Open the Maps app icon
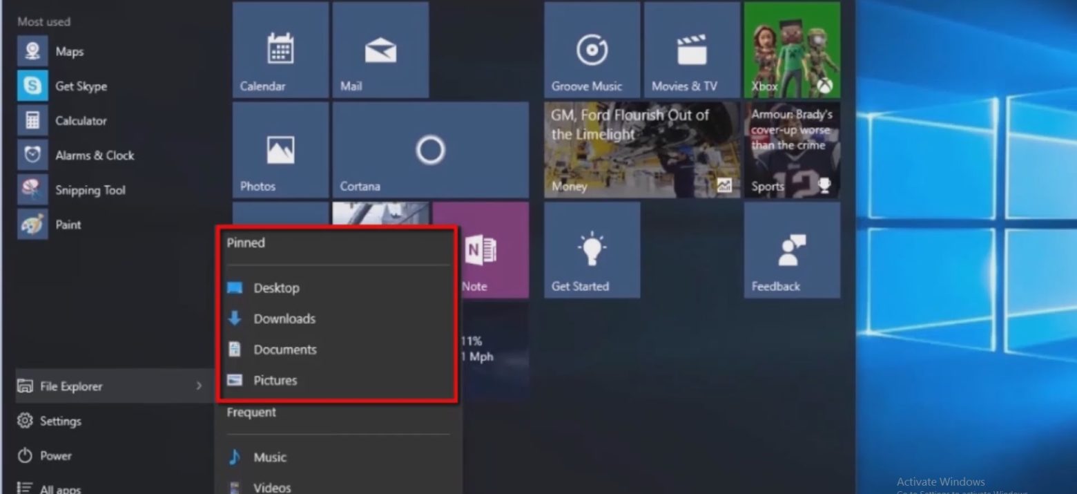The height and width of the screenshot is (494, 1077). point(32,52)
